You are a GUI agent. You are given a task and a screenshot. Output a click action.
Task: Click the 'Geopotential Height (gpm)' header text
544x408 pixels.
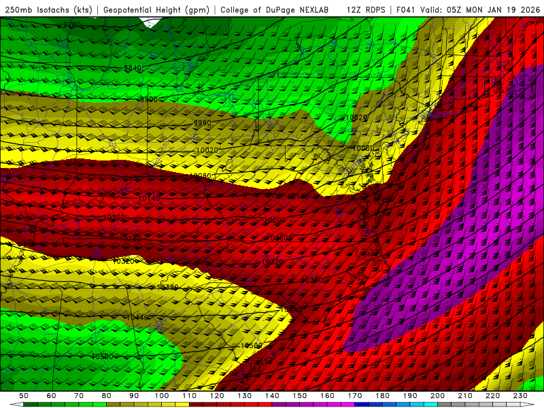click(156, 10)
